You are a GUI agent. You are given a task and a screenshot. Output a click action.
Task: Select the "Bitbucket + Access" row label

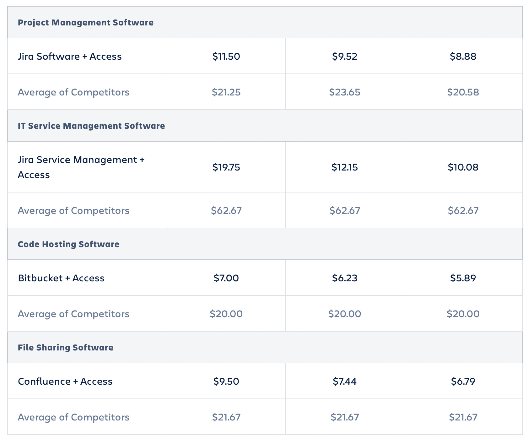[61, 278]
